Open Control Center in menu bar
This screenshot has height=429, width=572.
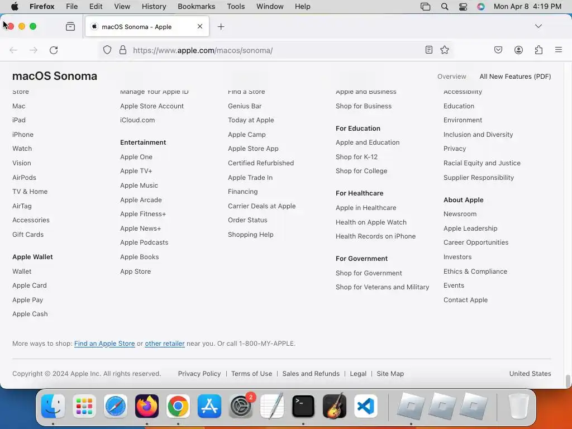point(463,7)
